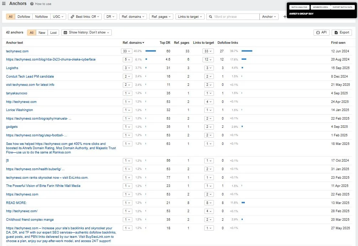
Task: Select the All link type filter
Action: [11, 17]
